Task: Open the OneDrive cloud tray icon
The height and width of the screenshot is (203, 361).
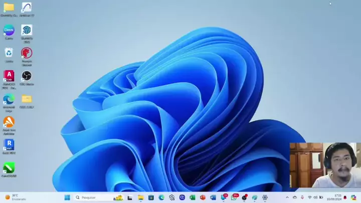Action: (295, 197)
